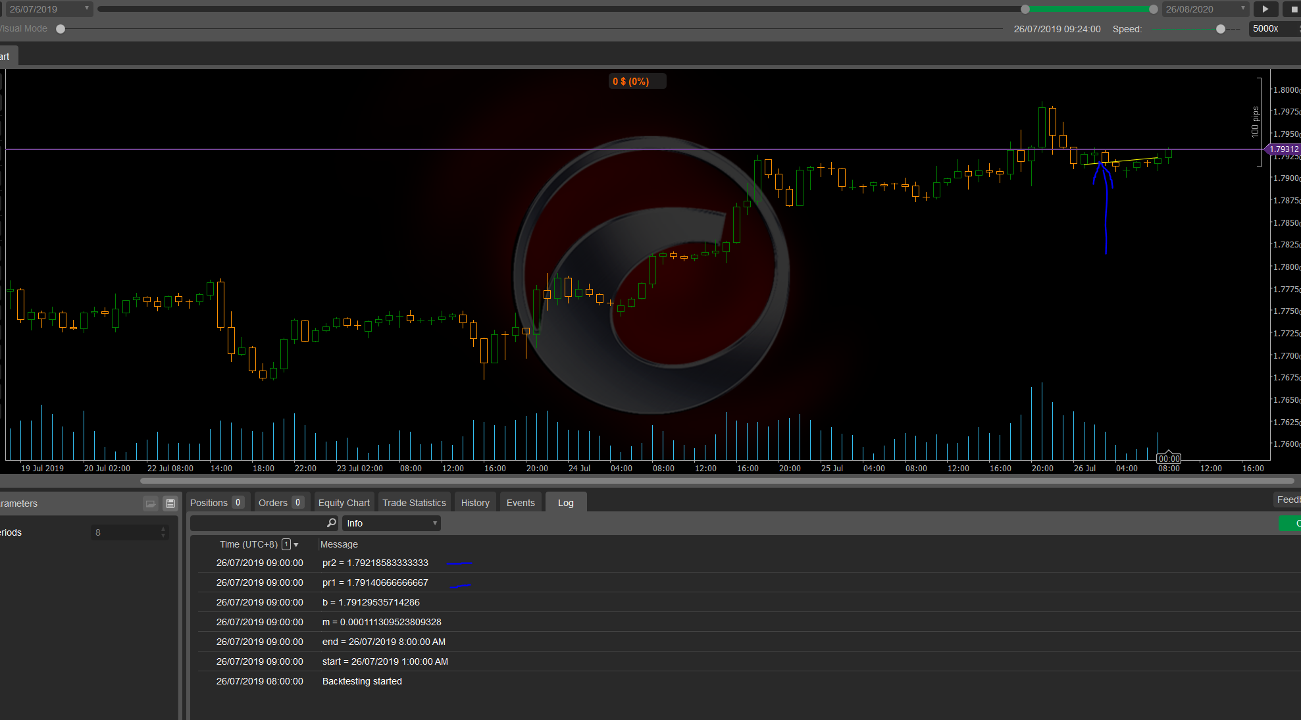Viewport: 1301px width, 720px height.
Task: Increase Periods with the up stepper arrow
Action: coord(164,529)
